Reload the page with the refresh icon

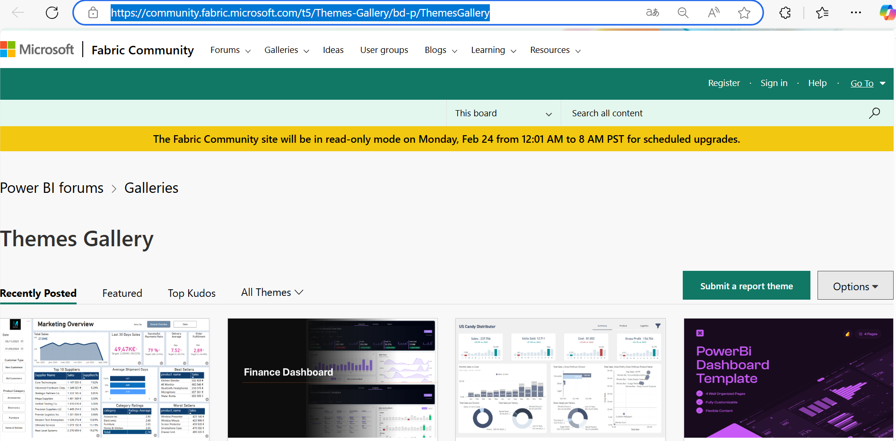click(52, 13)
